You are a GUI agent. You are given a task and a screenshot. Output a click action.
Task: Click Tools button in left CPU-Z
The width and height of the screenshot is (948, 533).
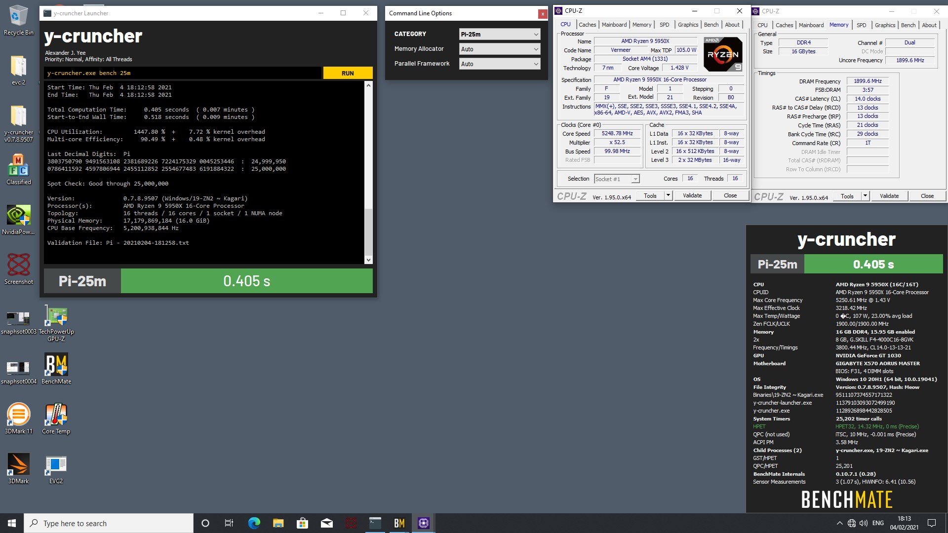(650, 195)
